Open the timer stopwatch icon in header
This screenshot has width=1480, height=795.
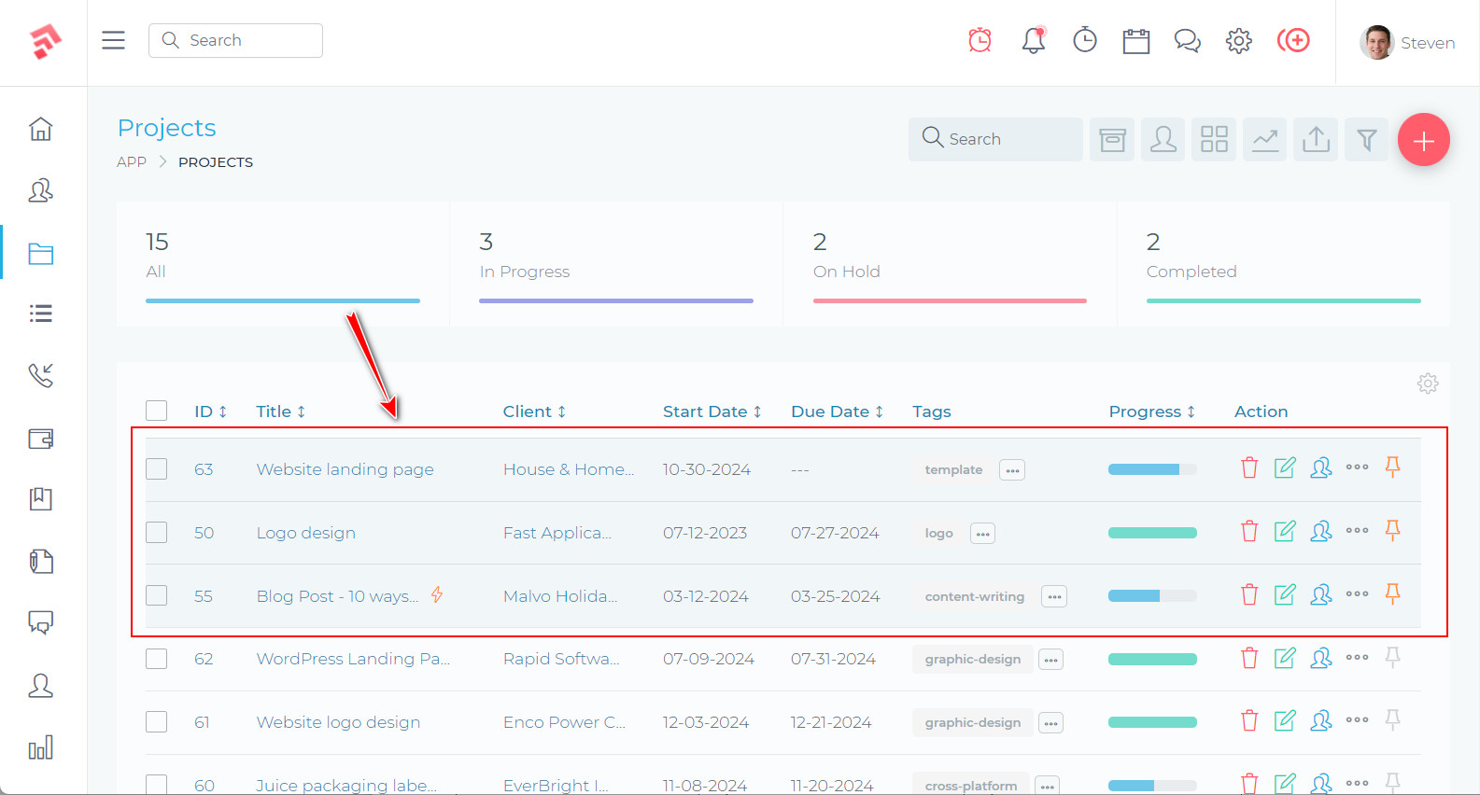click(x=1084, y=40)
